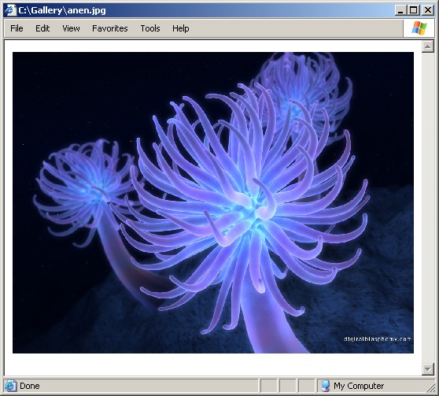The image size is (439, 396).
Task: Open the File menu
Action: coord(17,28)
